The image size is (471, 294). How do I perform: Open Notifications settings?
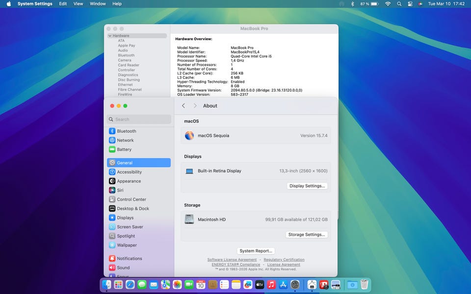[129, 259]
